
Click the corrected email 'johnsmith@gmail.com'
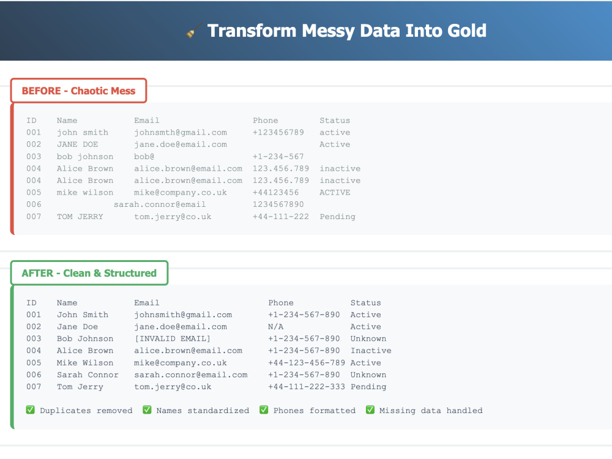183,315
